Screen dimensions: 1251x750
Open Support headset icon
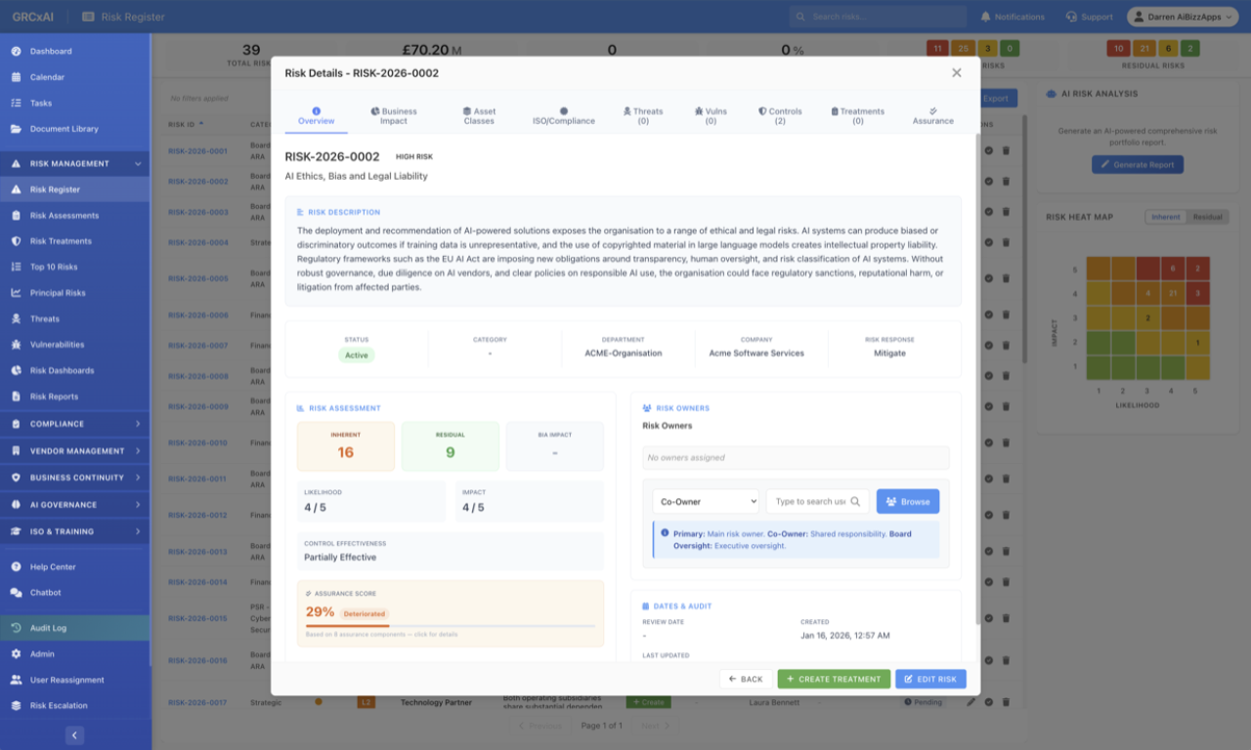pos(1072,17)
